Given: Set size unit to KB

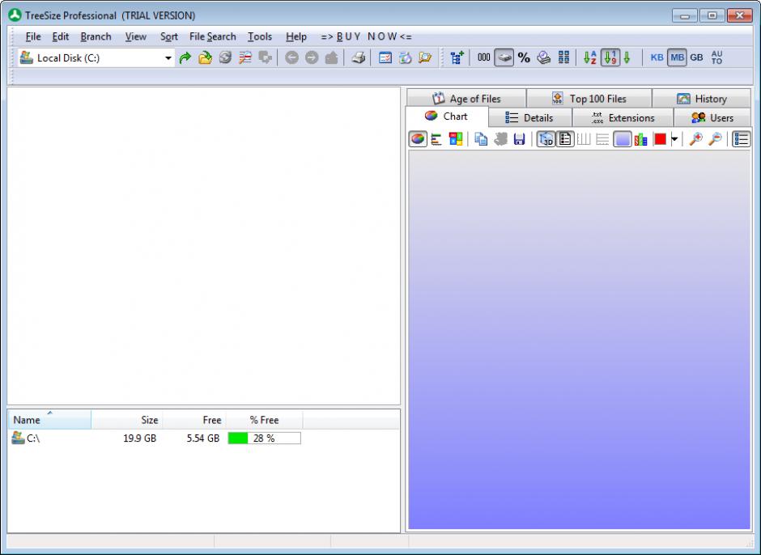Looking at the screenshot, I should click(657, 57).
